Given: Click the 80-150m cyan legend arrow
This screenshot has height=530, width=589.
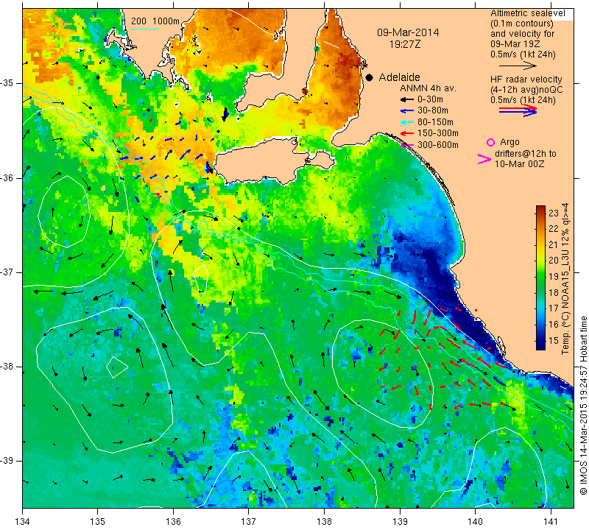Looking at the screenshot, I should coord(406,122).
